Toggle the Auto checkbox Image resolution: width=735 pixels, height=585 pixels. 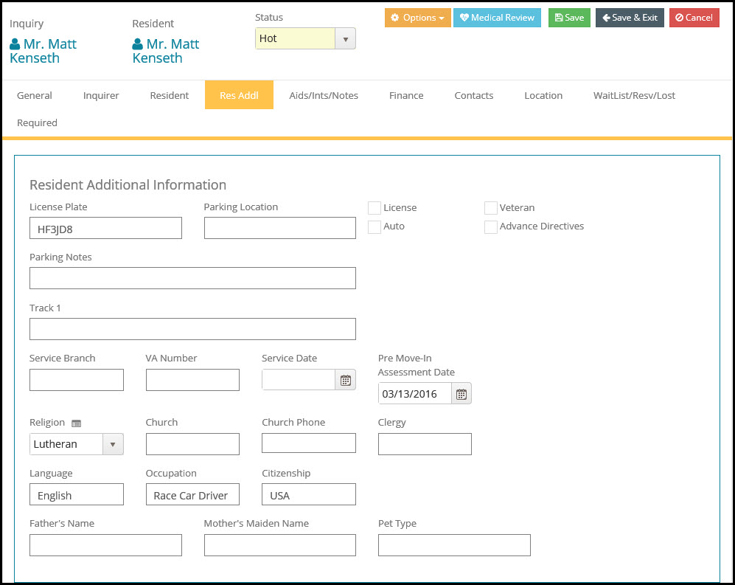coord(375,227)
